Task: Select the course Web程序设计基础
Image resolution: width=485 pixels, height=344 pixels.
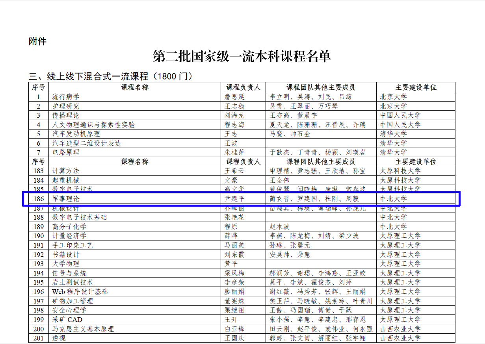Action: [80, 292]
